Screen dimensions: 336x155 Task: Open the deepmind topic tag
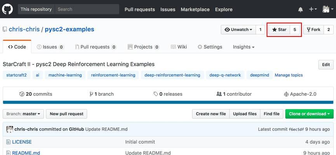(259, 75)
